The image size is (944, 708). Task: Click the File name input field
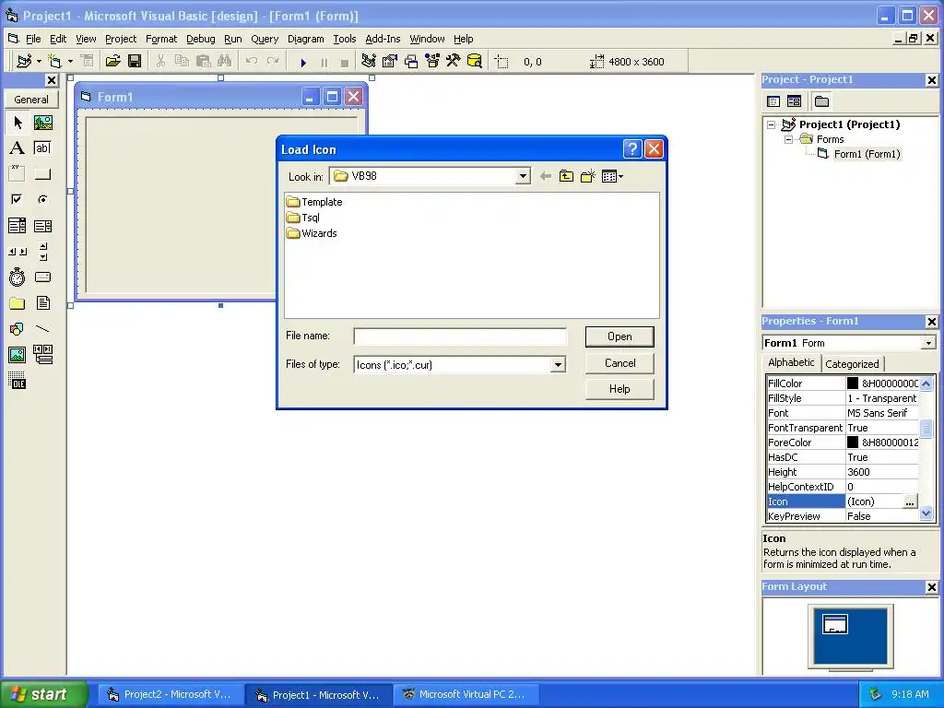tap(460, 336)
